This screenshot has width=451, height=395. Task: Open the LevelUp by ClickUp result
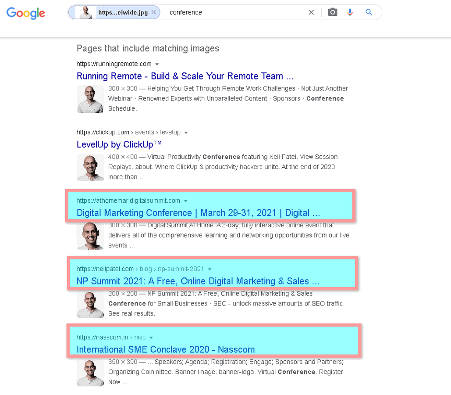118,144
